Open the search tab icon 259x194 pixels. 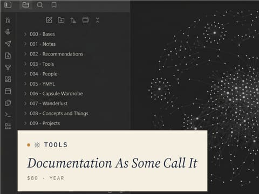40,5
